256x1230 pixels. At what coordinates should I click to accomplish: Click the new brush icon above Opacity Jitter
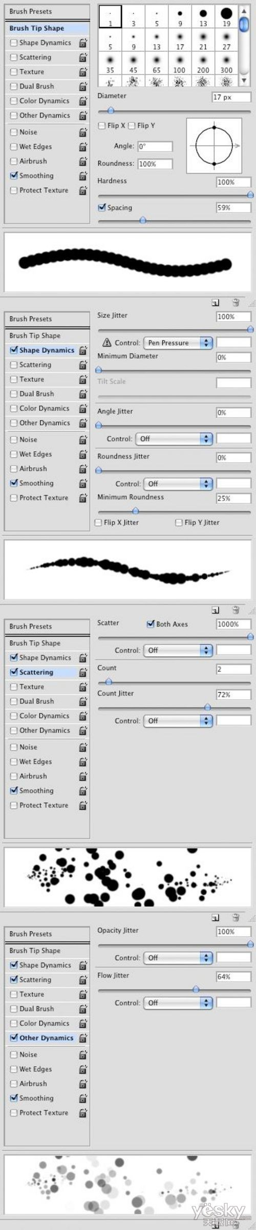click(216, 917)
